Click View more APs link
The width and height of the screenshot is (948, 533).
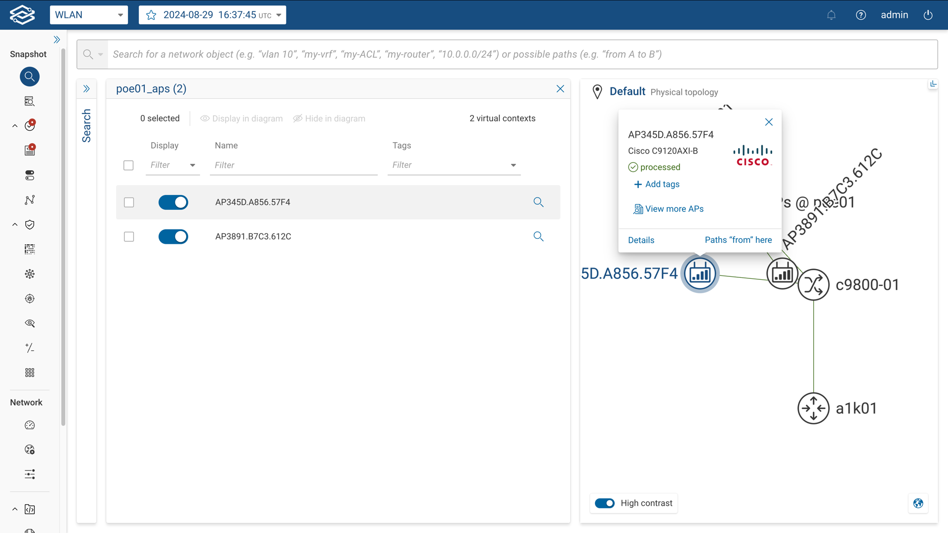pos(674,209)
